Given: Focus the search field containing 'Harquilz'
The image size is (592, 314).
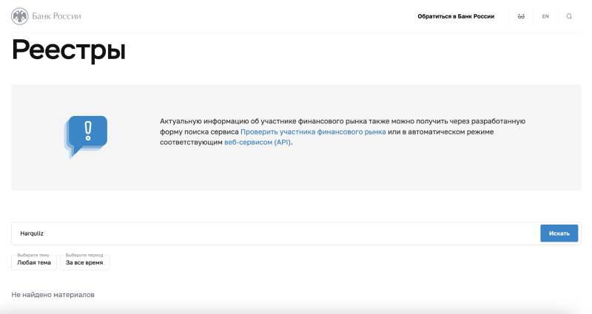Looking at the screenshot, I should pyautogui.click(x=274, y=233).
